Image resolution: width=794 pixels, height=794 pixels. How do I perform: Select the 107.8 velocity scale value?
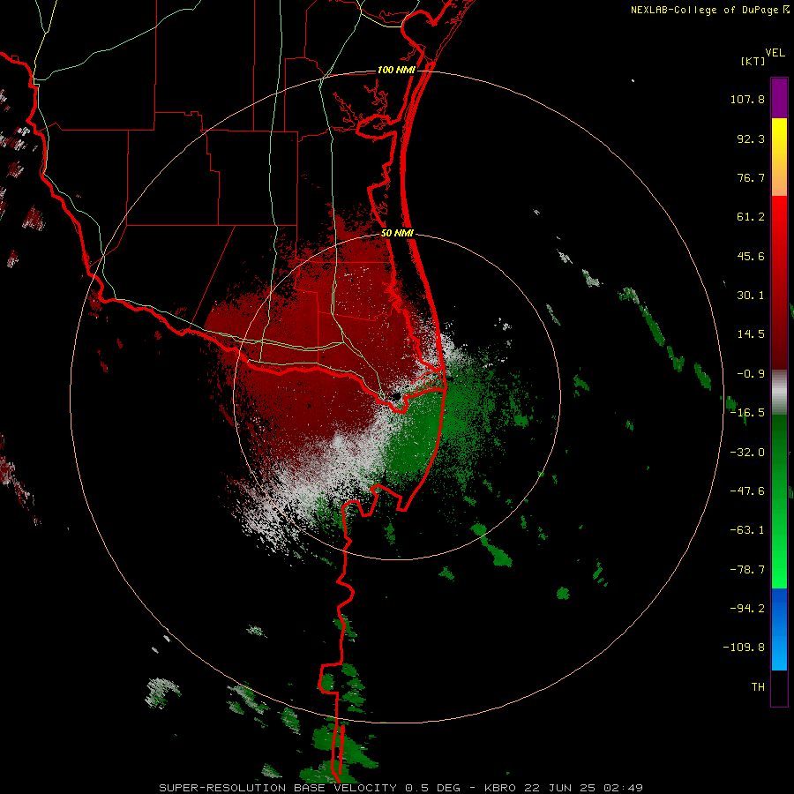point(747,99)
